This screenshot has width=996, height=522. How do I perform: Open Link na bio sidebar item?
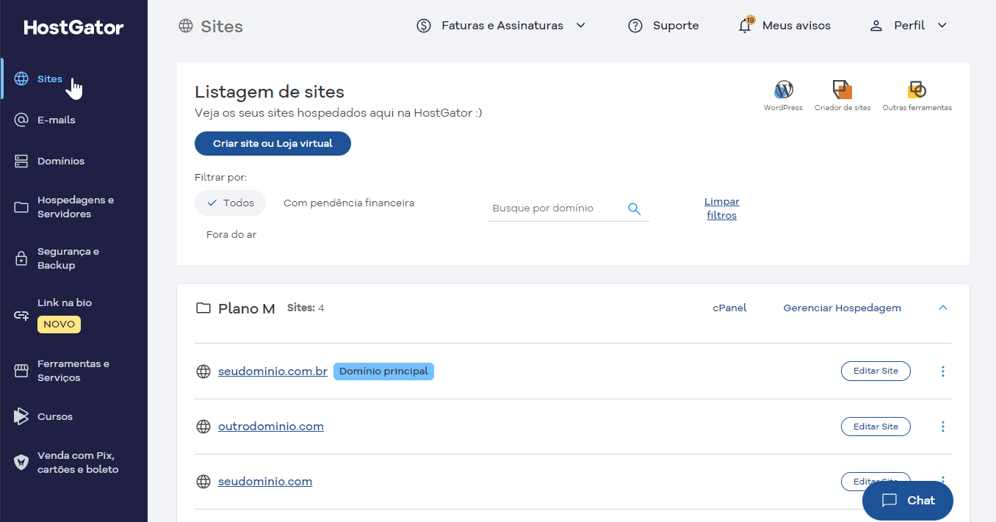pyautogui.click(x=65, y=302)
